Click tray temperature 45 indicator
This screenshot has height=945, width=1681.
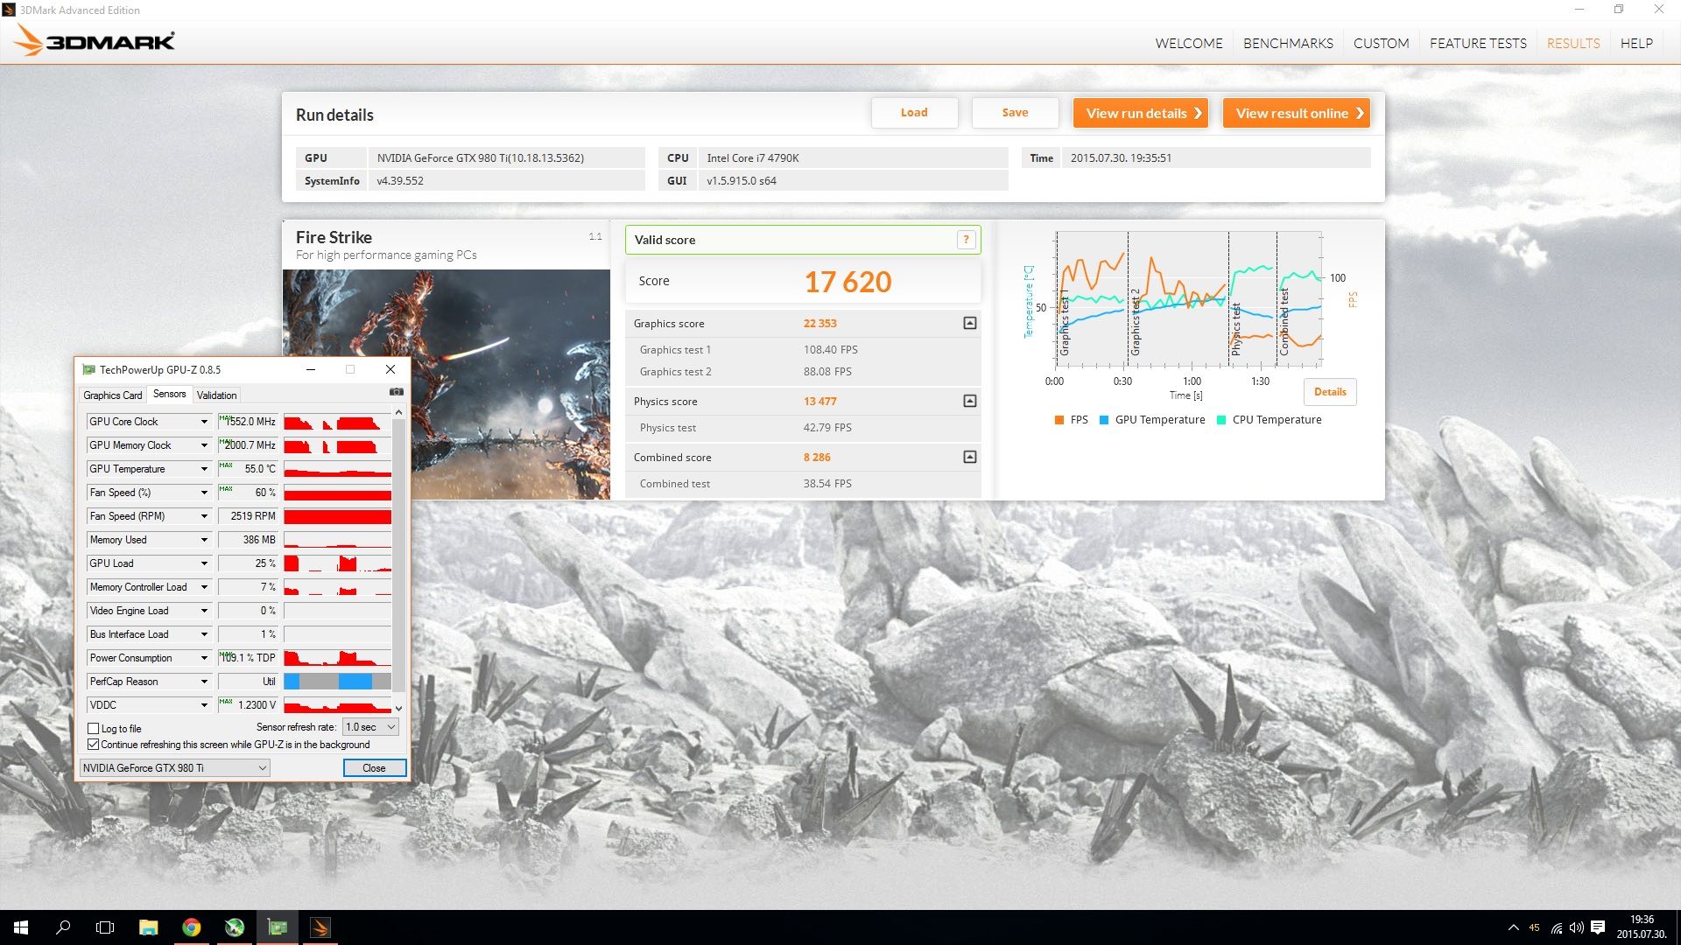(1534, 927)
